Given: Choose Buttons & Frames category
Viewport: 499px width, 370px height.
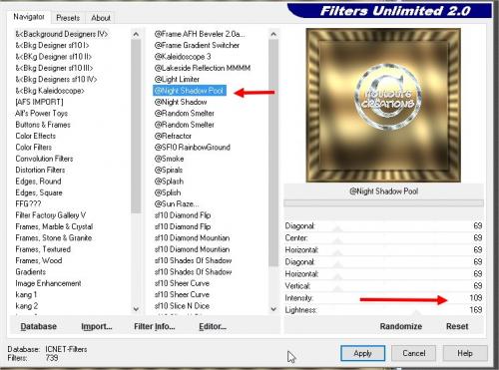Looking at the screenshot, I should 43,125.
